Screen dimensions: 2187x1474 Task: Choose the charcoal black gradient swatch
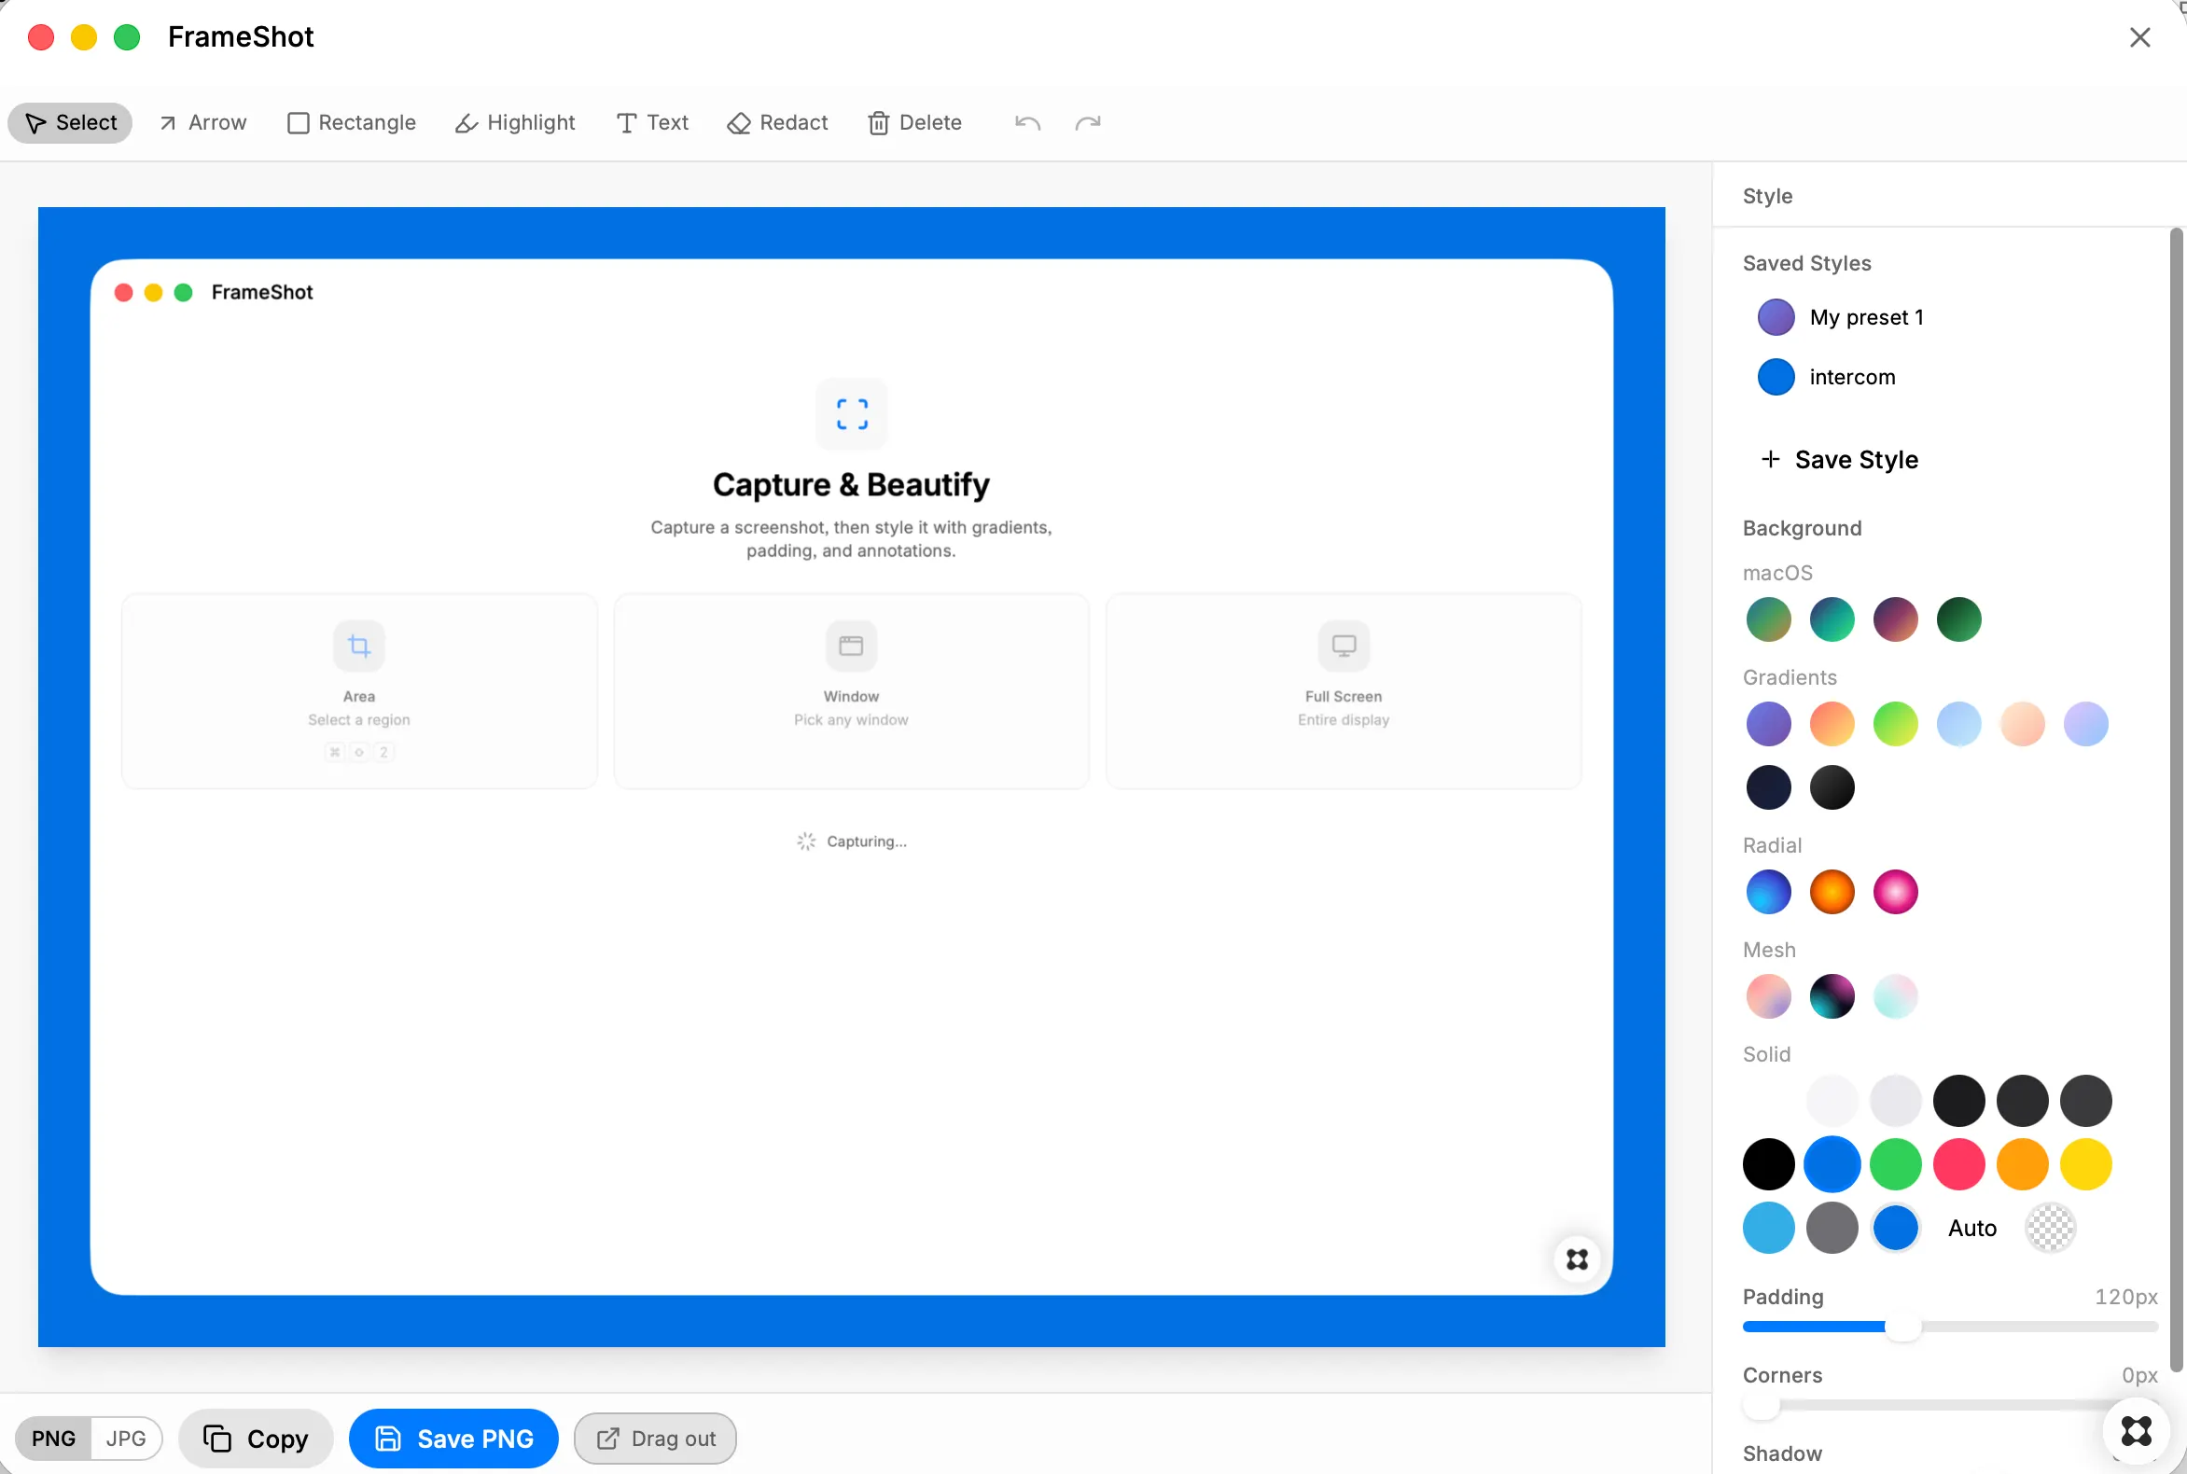pos(1832,787)
